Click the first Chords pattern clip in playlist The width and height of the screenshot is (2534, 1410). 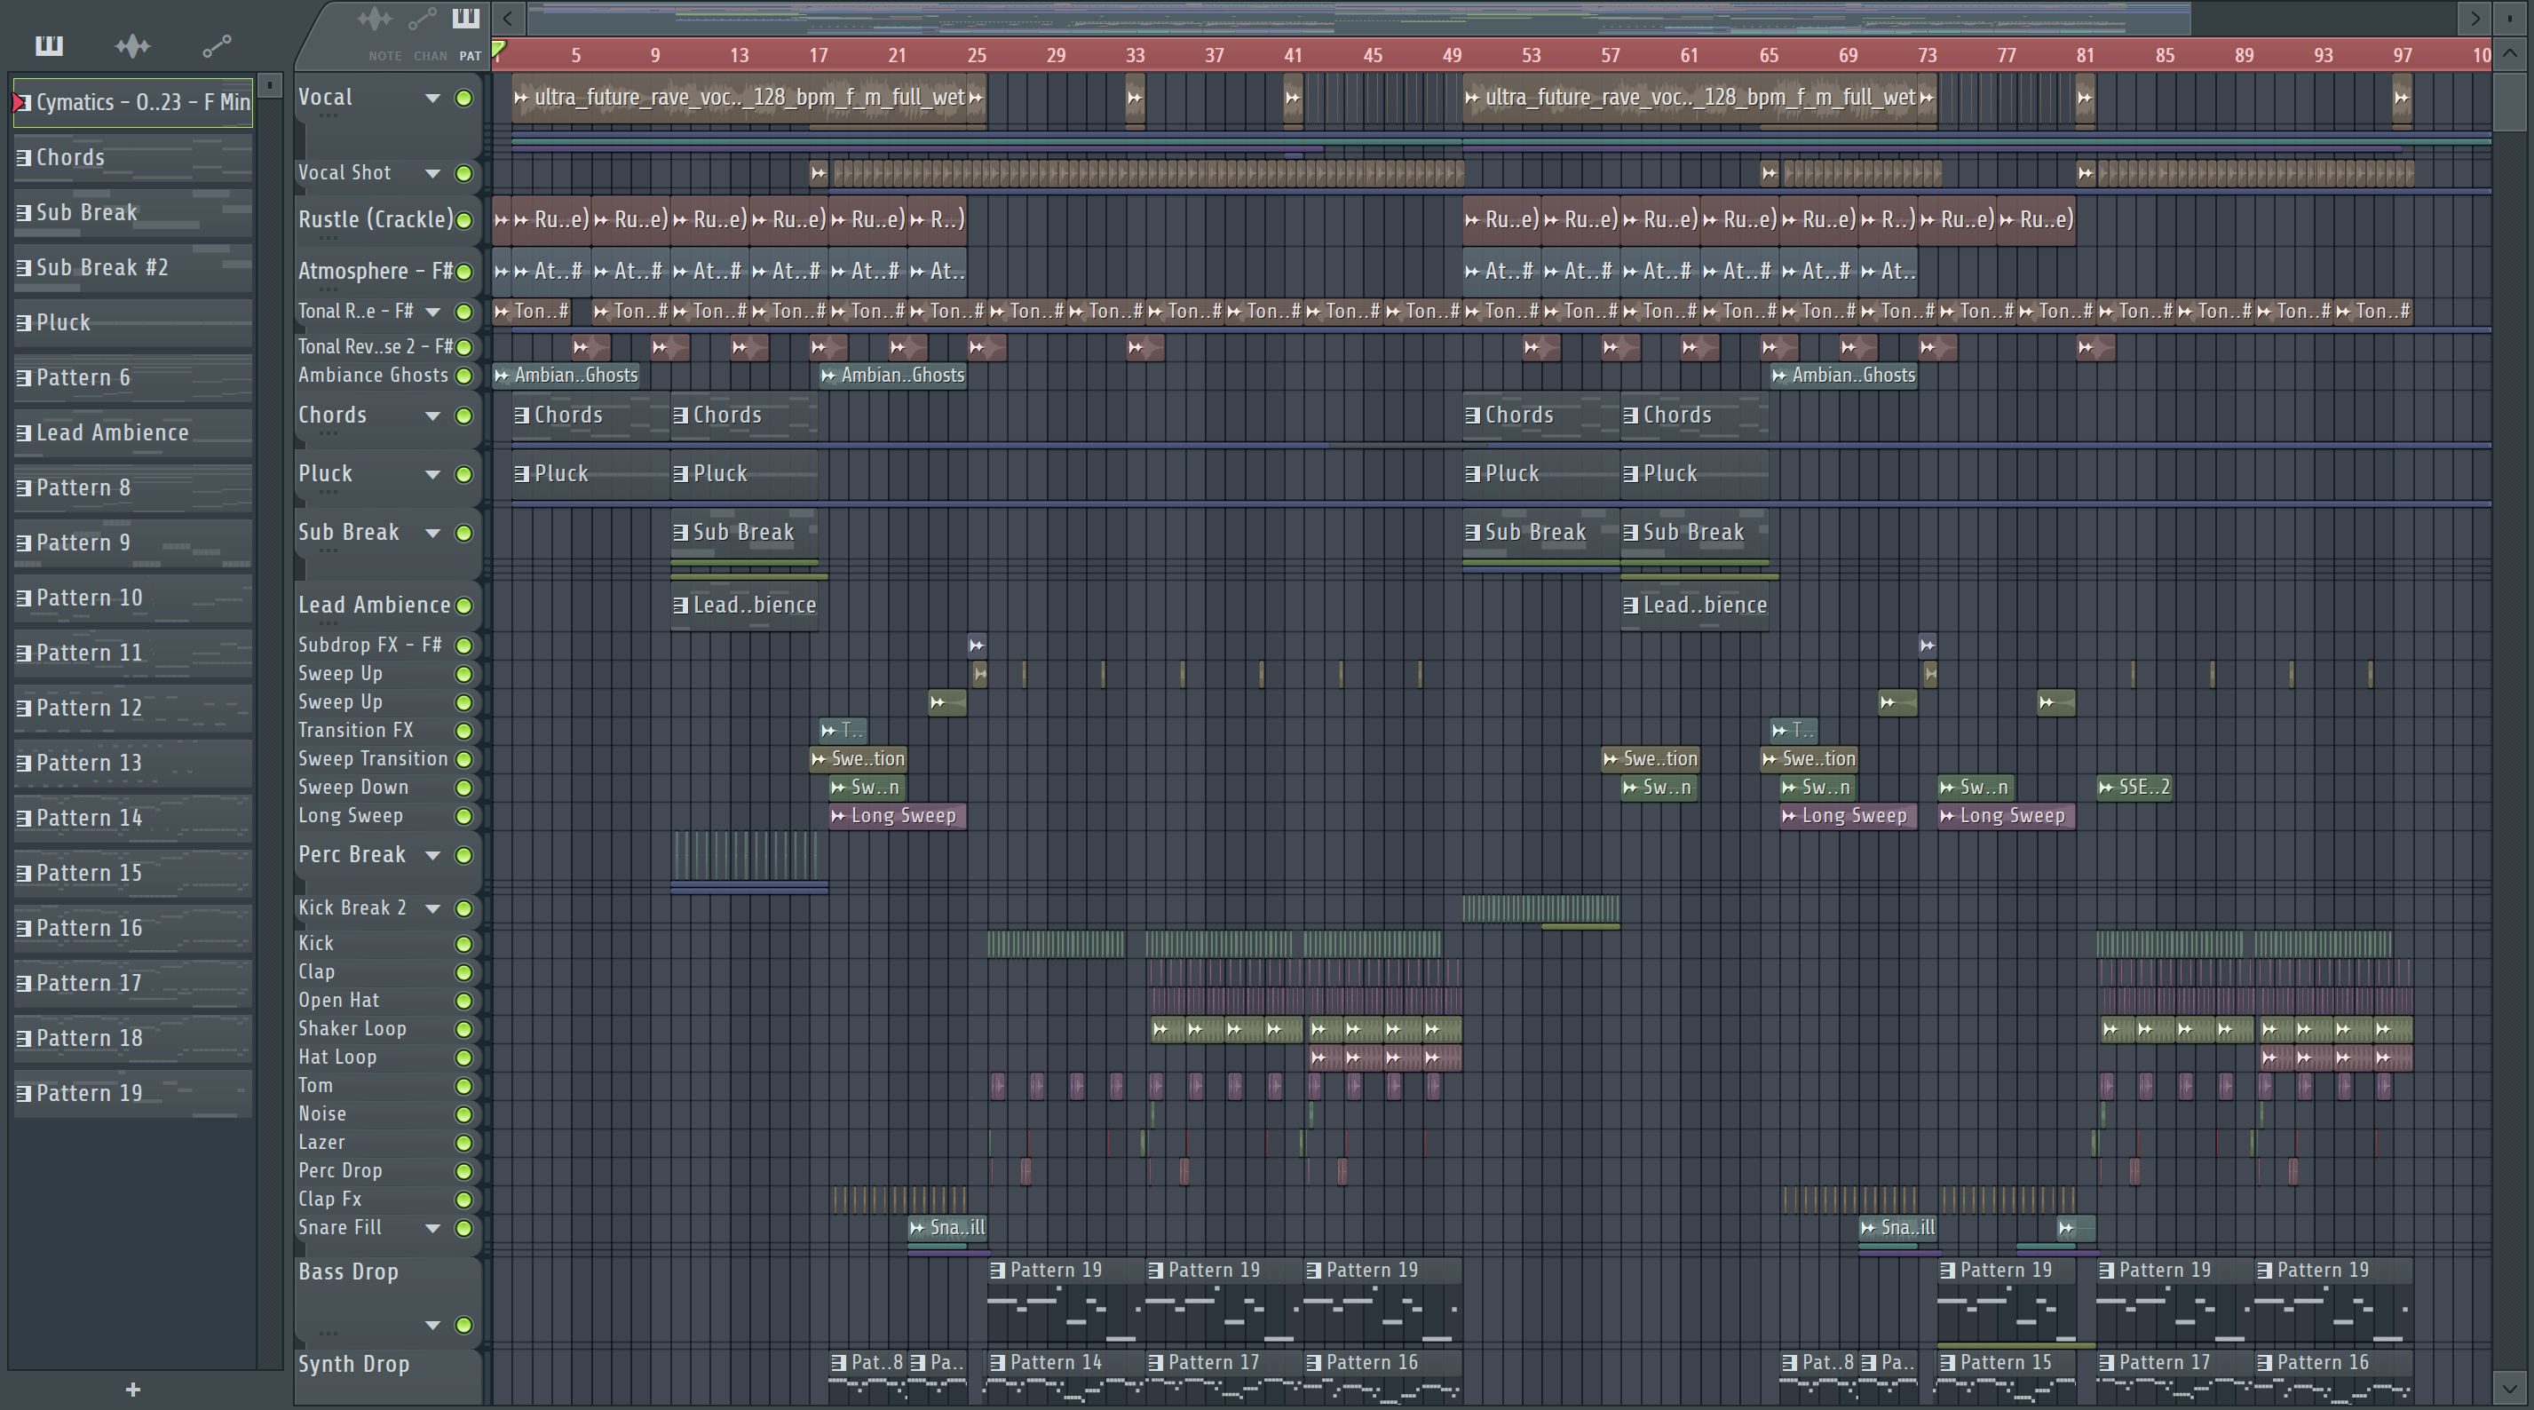click(x=590, y=416)
